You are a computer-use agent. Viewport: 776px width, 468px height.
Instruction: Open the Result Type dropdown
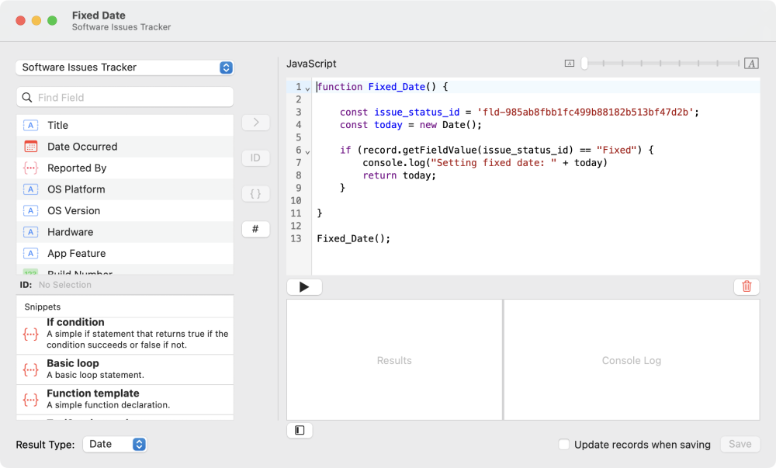pos(114,444)
